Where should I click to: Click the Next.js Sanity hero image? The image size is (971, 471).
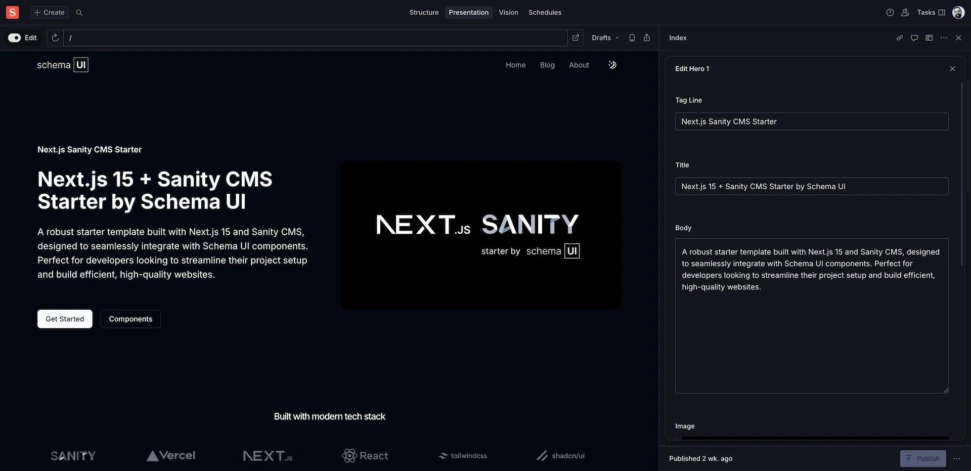[x=480, y=235]
